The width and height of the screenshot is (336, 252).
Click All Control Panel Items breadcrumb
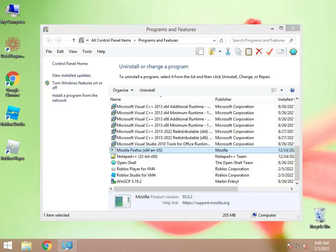click(x=111, y=40)
